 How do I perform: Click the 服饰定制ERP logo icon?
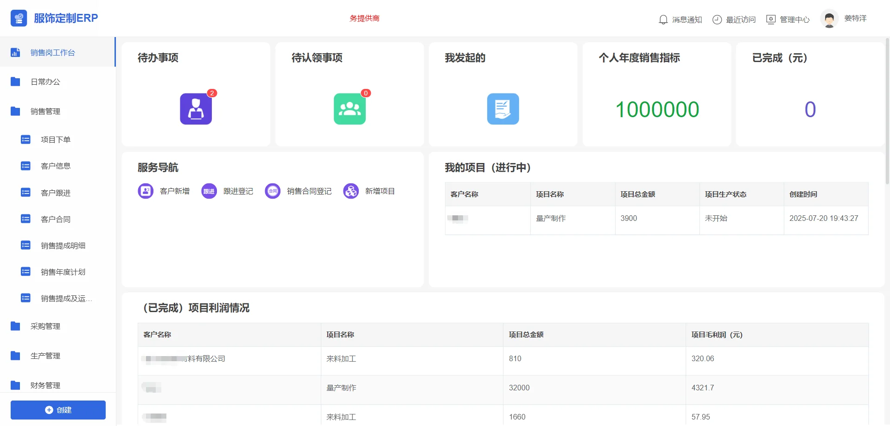point(19,18)
